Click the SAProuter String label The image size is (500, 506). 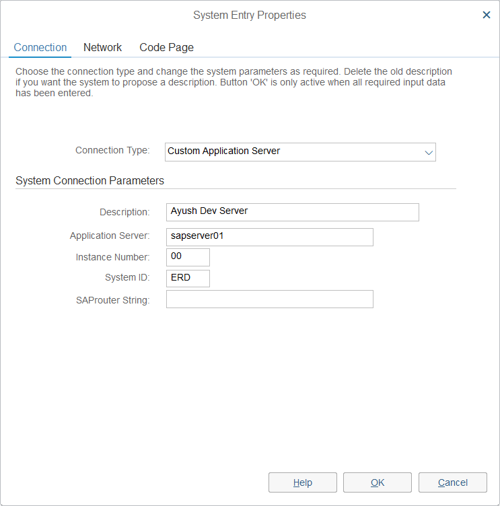click(114, 300)
